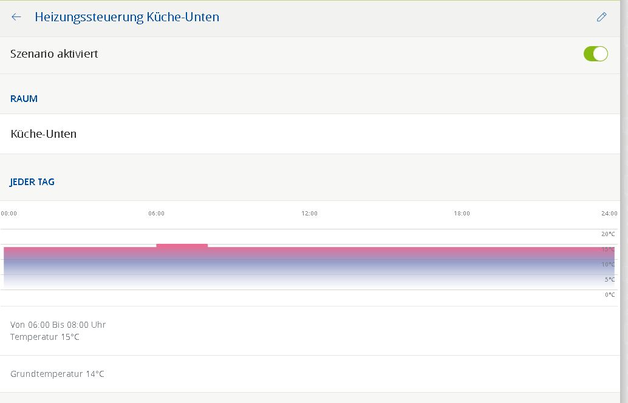Image resolution: width=628 pixels, height=403 pixels.
Task: Click the 12:00 time label
Action: tap(309, 214)
